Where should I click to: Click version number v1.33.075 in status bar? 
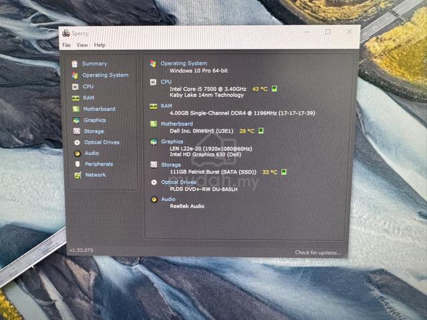[x=81, y=250]
